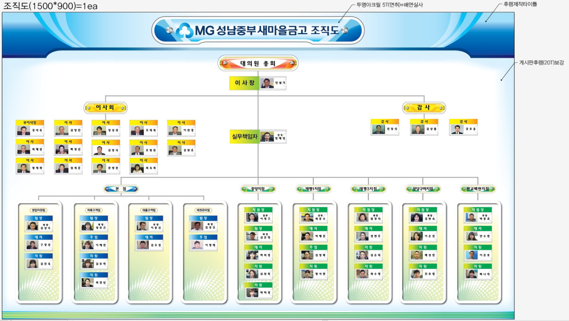The image size is (569, 321).
Task: Click '직원' label in 영업지원팀 column
Action: coord(39,256)
